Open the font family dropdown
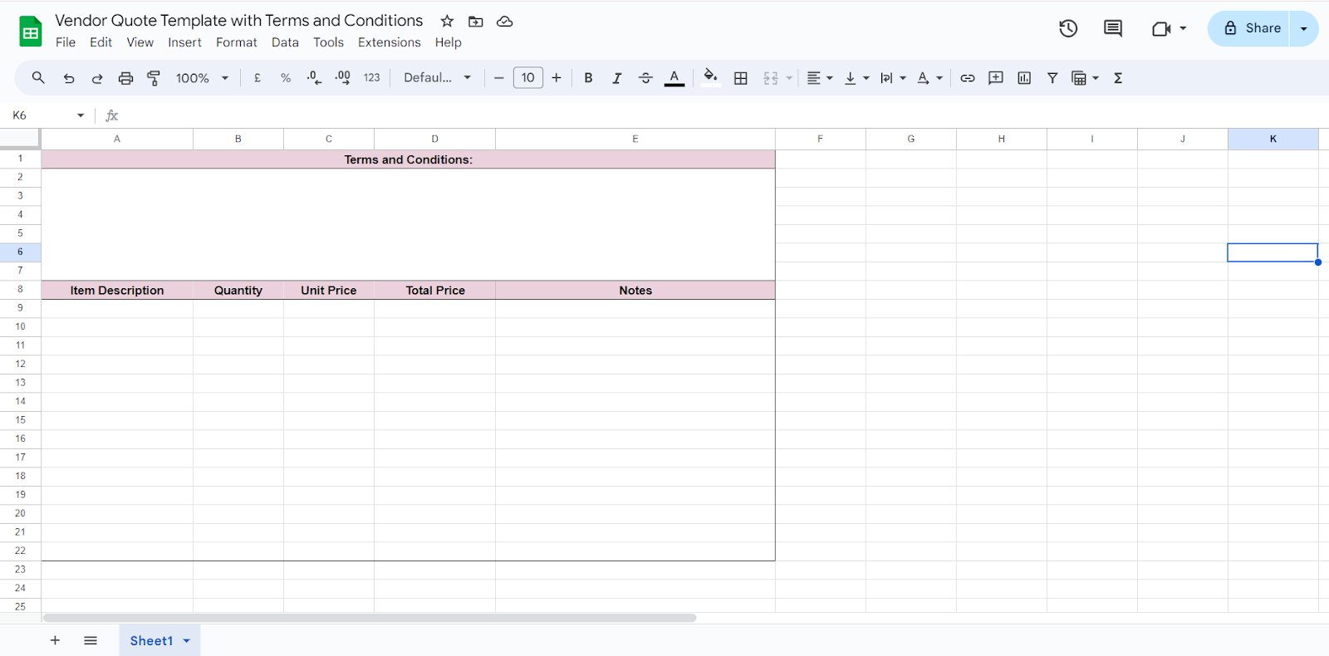This screenshot has width=1329, height=656. point(437,78)
